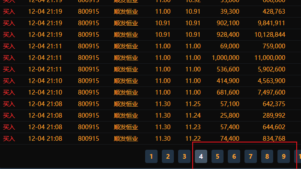
Task: Click the 414,900 volume cell
Action: [x=228, y=81]
